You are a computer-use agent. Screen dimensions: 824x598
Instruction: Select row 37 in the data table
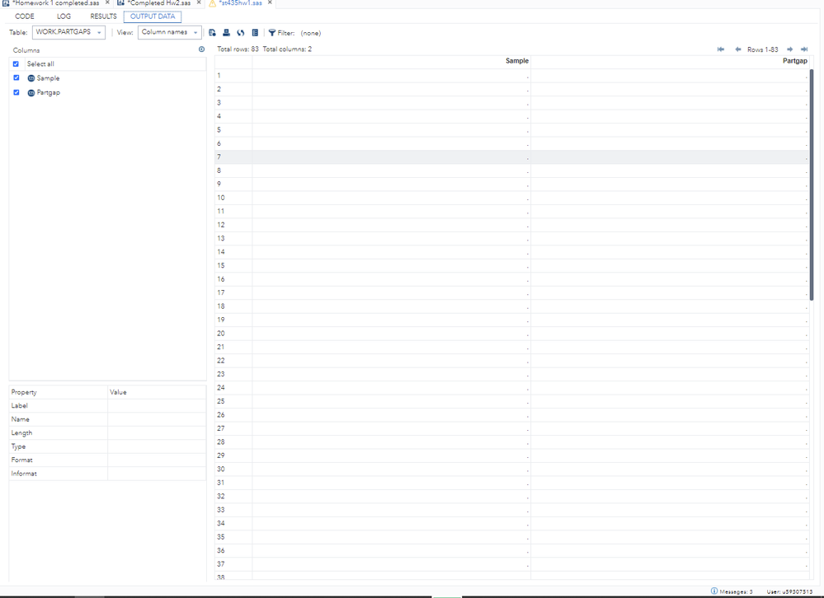click(511, 564)
